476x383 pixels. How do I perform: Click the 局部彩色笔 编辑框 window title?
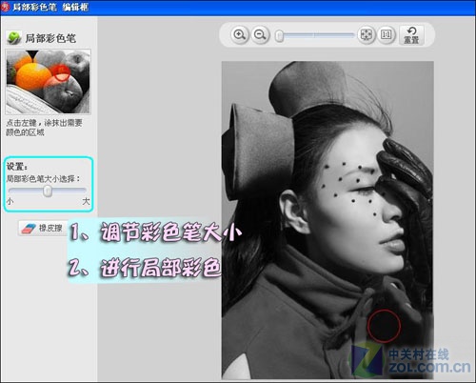(50, 7)
